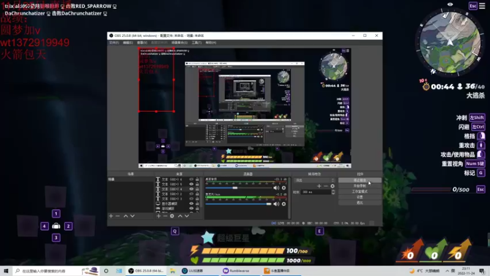Open the Windows Start menu
Image resolution: width=490 pixels, height=276 pixels.
point(6,270)
